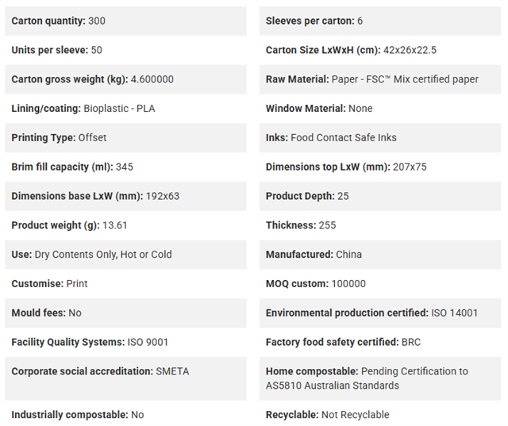Image resolution: width=508 pixels, height=426 pixels.
Task: Click the Brim fill capacity 345 row
Action: [125, 167]
